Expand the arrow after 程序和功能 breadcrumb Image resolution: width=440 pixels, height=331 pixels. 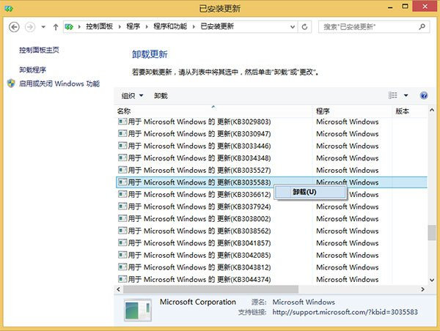[x=194, y=27]
